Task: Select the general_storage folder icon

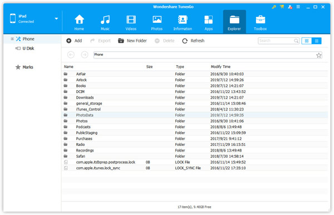Action: 66,104
